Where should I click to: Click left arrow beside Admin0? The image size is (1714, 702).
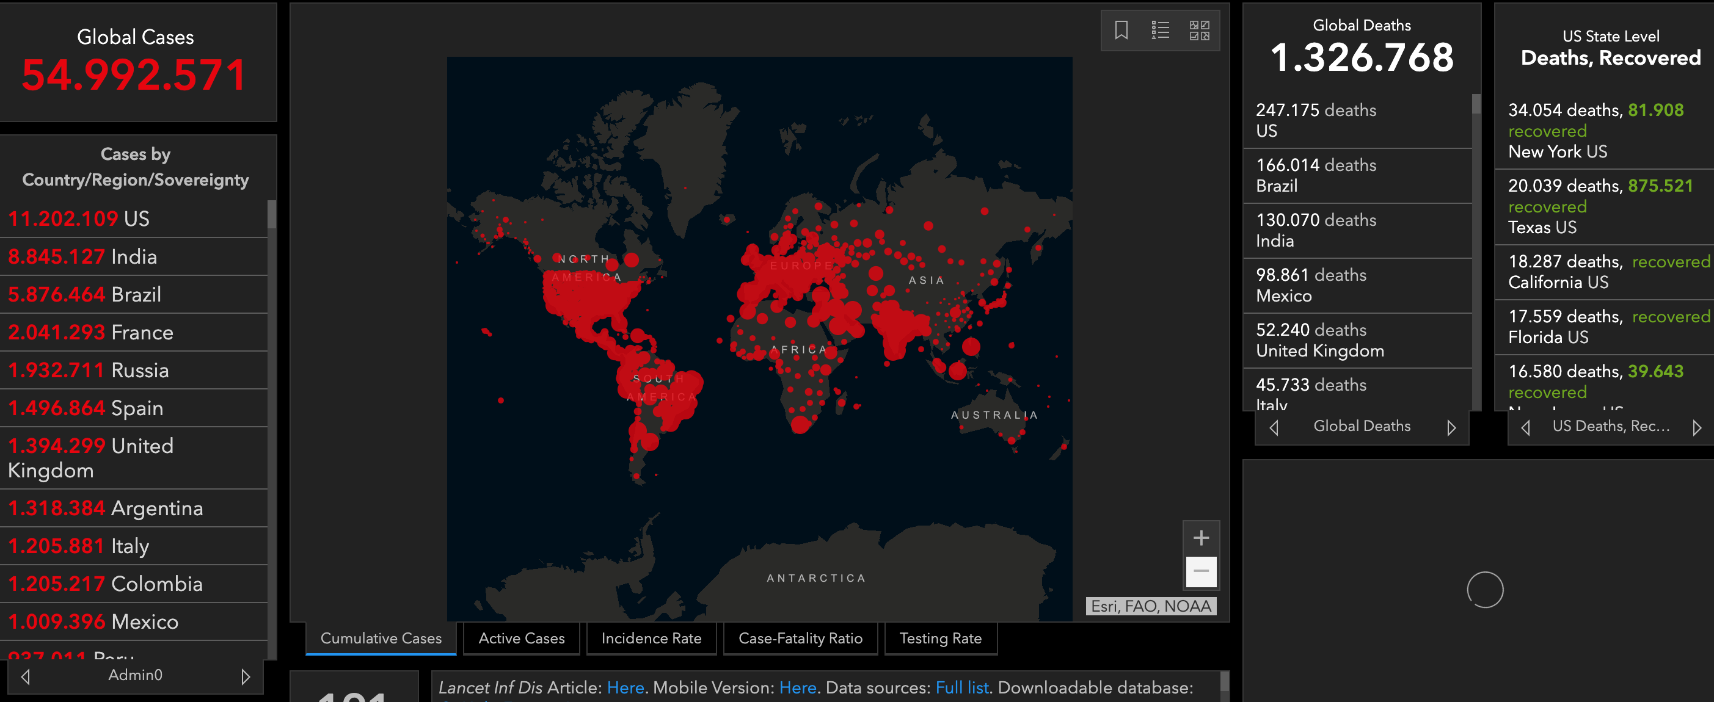pos(25,676)
